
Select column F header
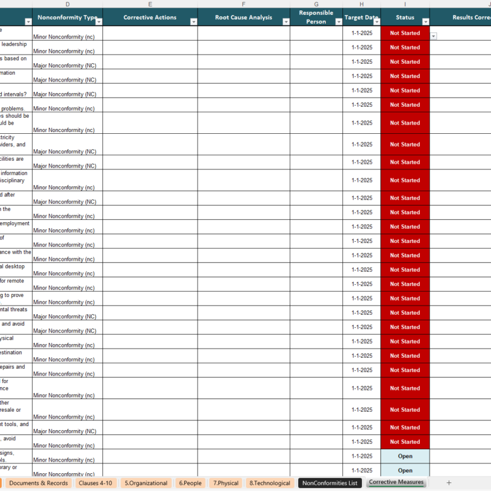[244, 4]
